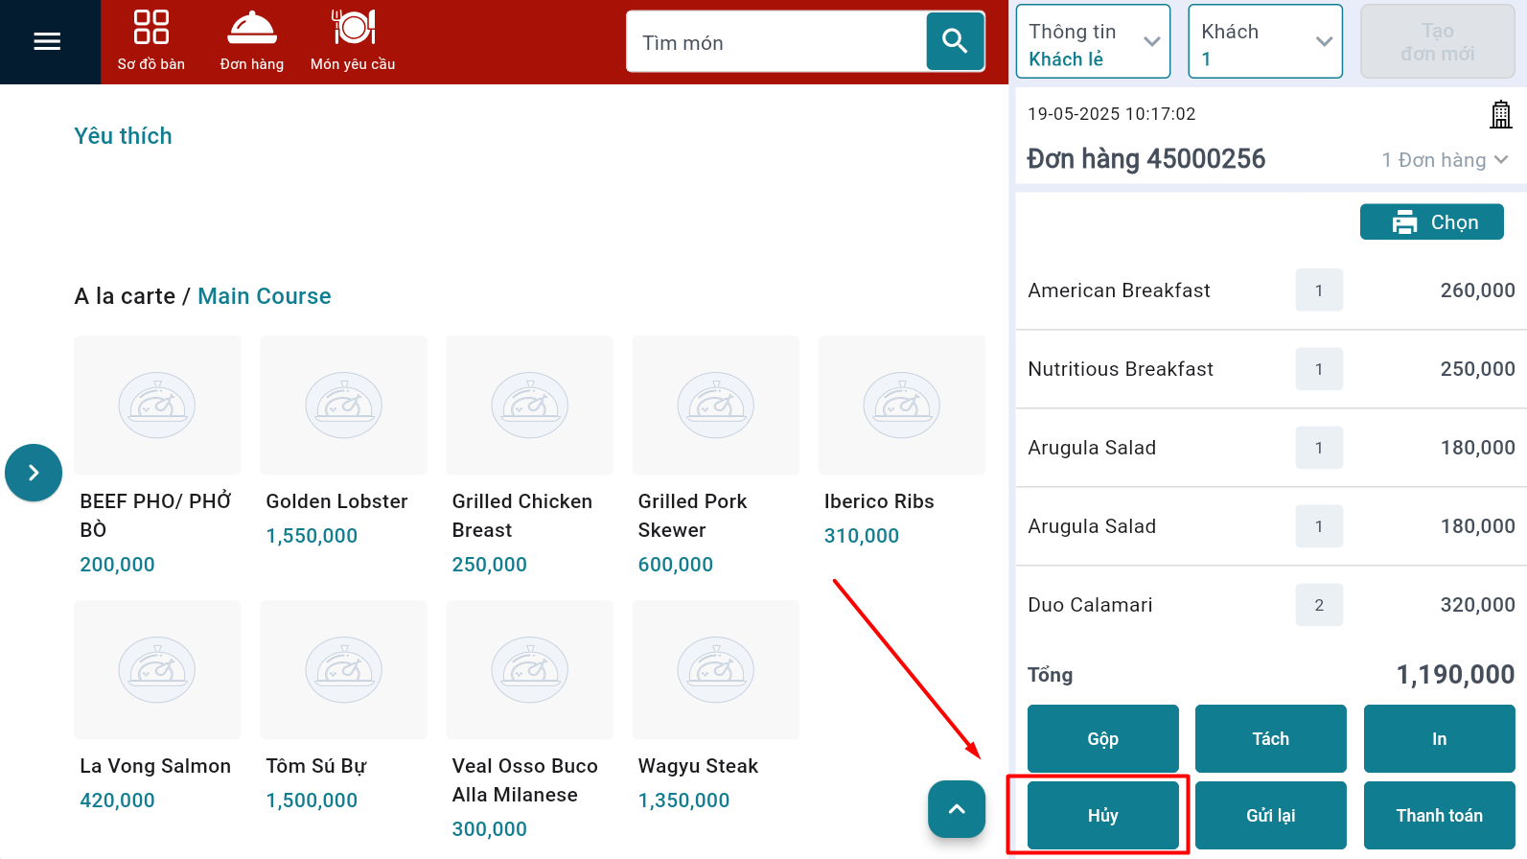This screenshot has height=859, width=1527.
Task: Click the Tách split button
Action: (1271, 738)
